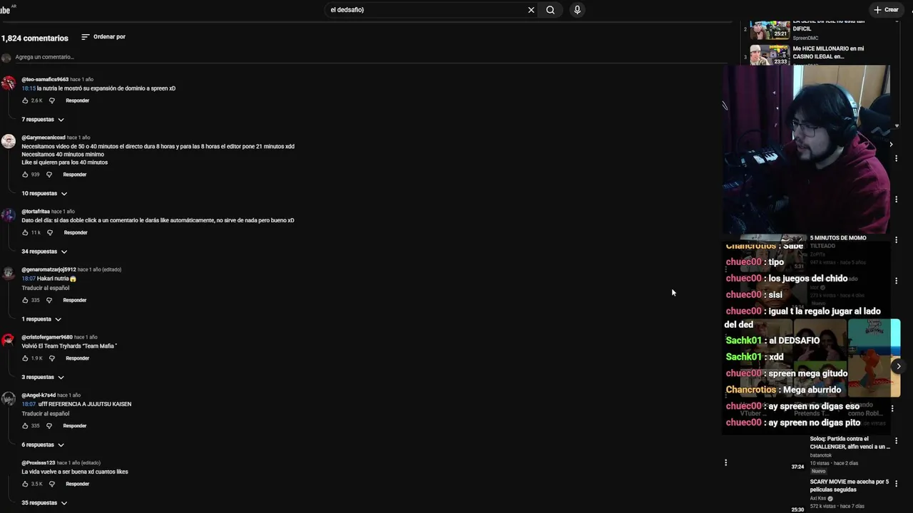The width and height of the screenshot is (913, 513).
Task: Open options for the 5 MINUTOS DE MOMO video
Action: [x=897, y=240]
